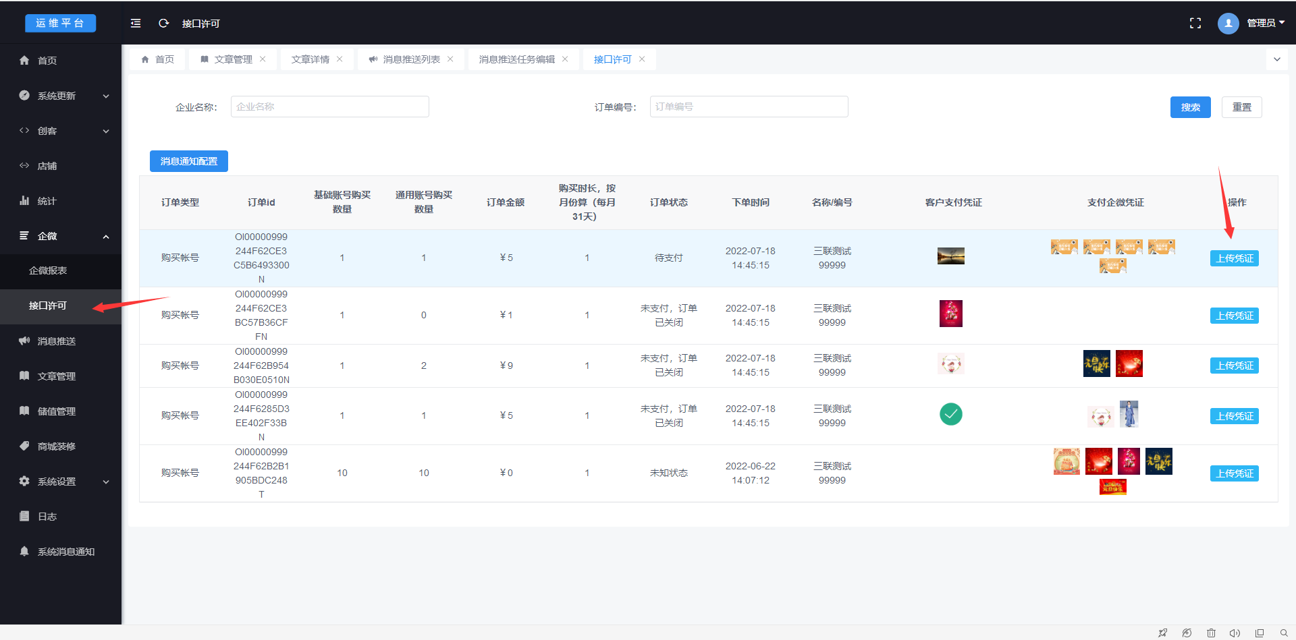The image size is (1296, 640).
Task: Close the 接口许可 tab
Action: [x=642, y=59]
